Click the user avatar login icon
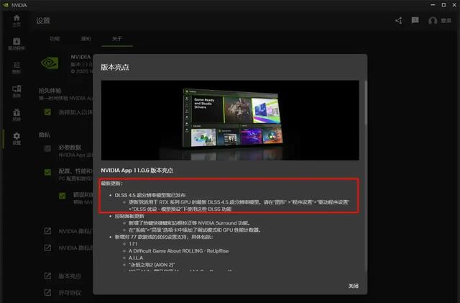The height and width of the screenshot is (303, 460). (433, 21)
